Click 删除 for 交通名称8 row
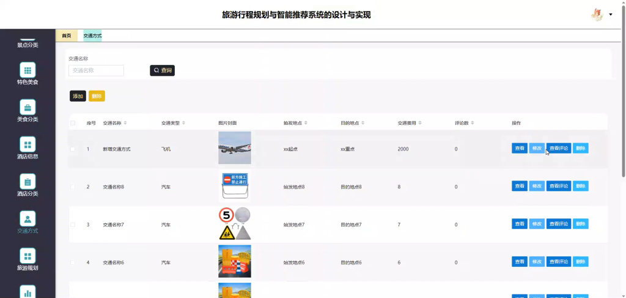This screenshot has height=298, width=626. tap(581, 186)
